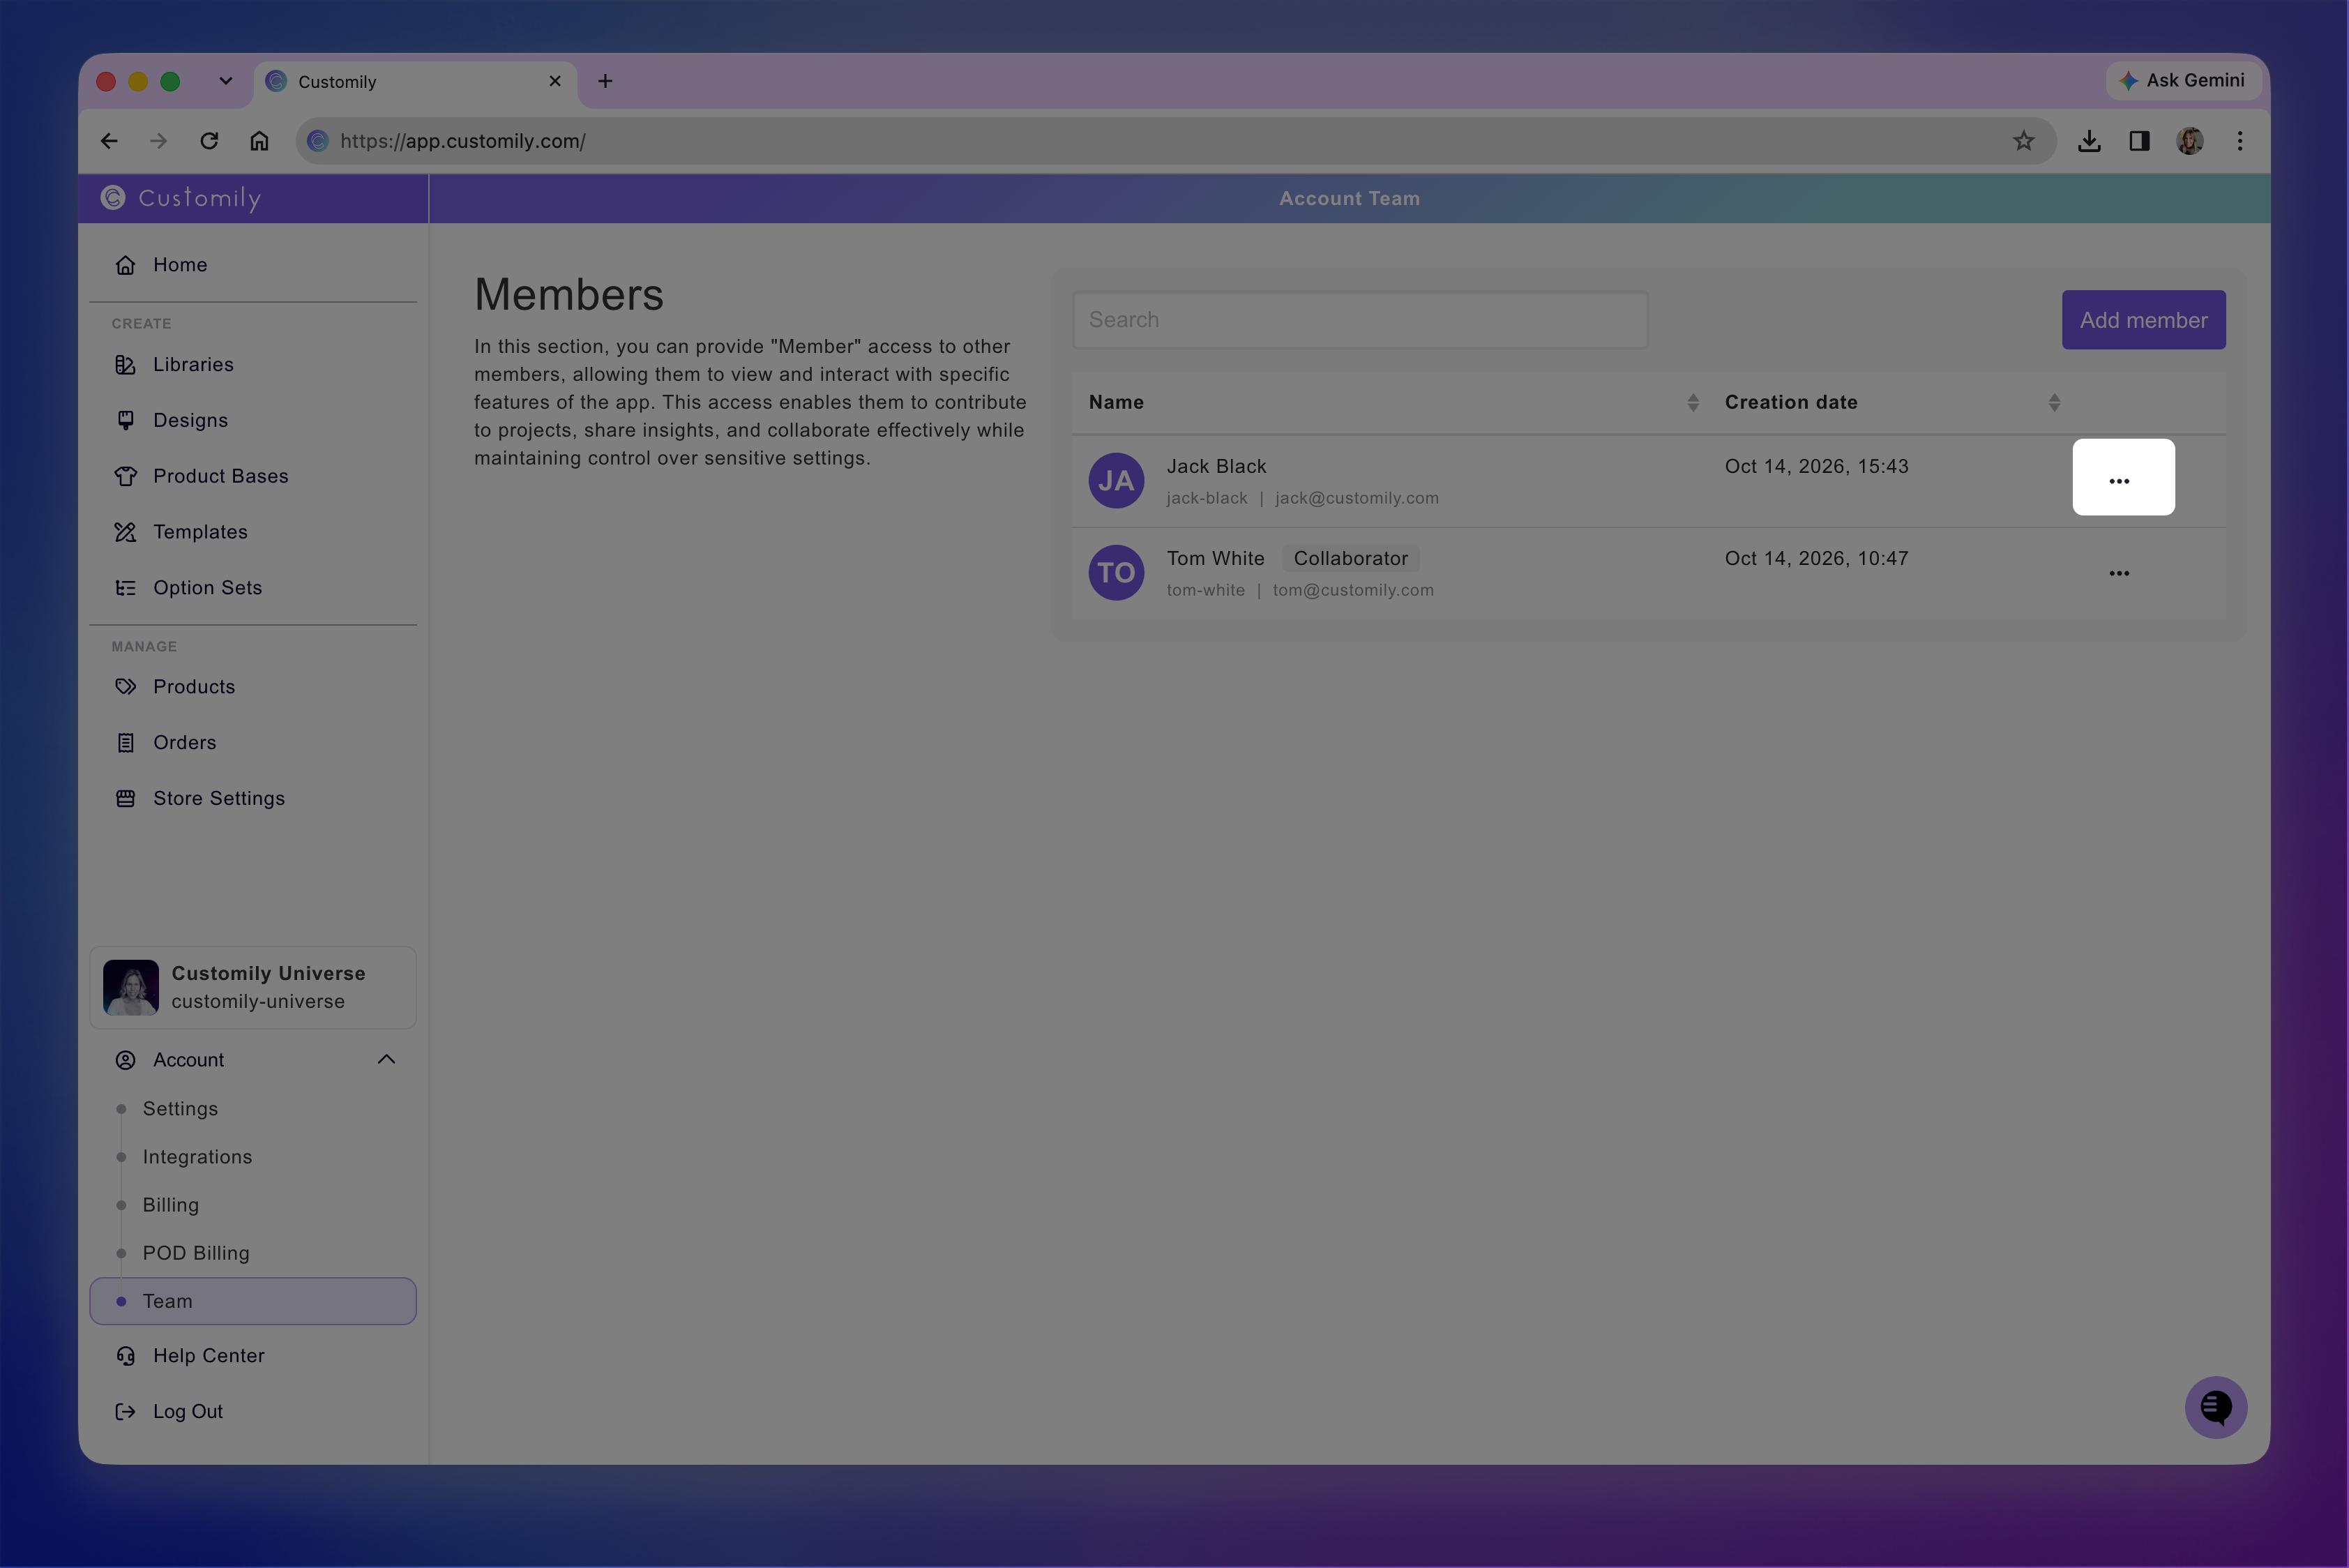This screenshot has height=1568, width=2349.
Task: Select Team under Account
Action: (x=252, y=1301)
